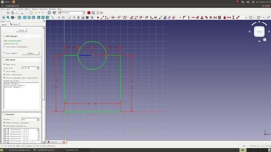The height and width of the screenshot is (152, 271).
Task: Click the Fit all view icon
Action: [4, 17]
